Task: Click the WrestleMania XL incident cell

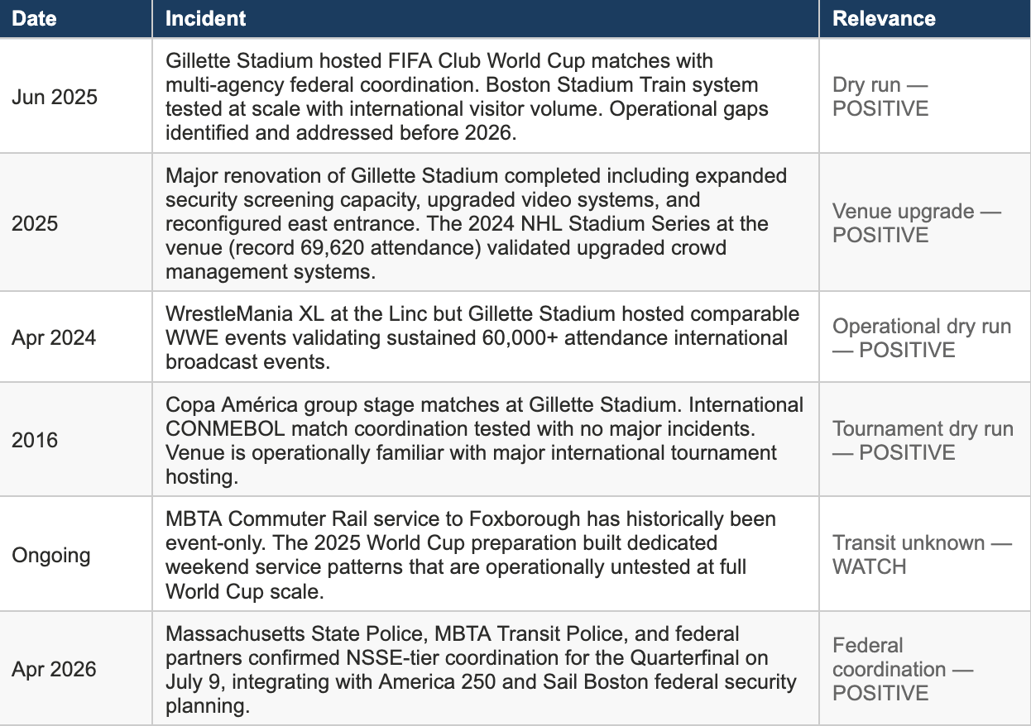Action: (x=486, y=337)
